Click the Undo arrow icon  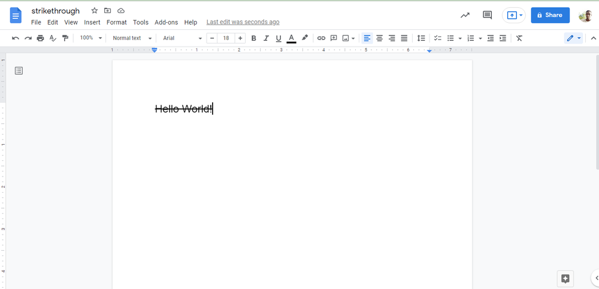[x=16, y=38]
